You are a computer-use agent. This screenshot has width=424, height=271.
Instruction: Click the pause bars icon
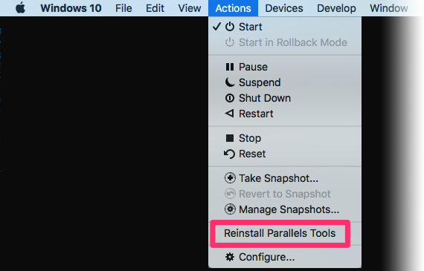[x=230, y=67]
